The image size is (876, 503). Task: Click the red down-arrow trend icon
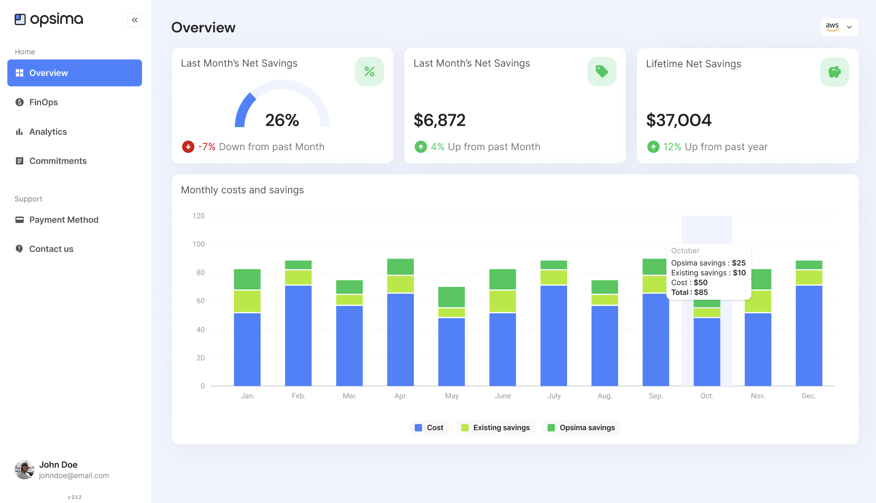click(x=188, y=147)
